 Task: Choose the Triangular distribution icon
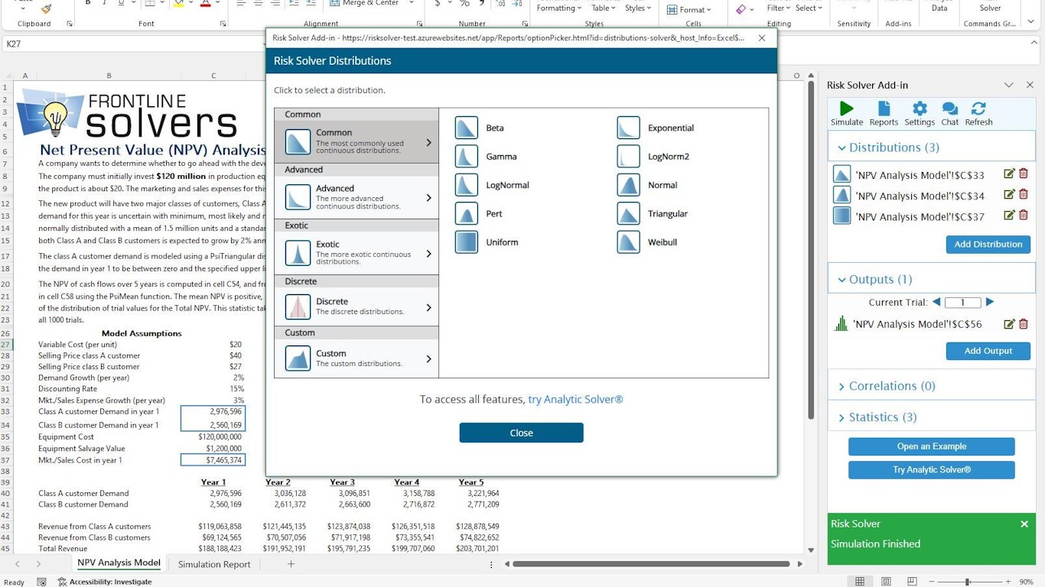click(x=628, y=213)
